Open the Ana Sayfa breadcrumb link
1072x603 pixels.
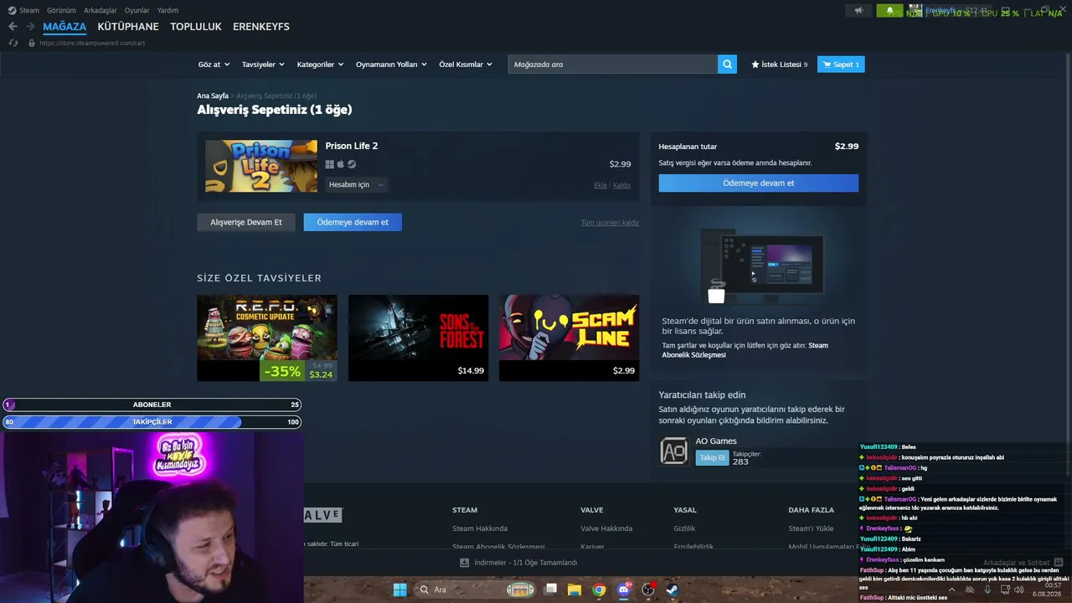pyautogui.click(x=213, y=96)
